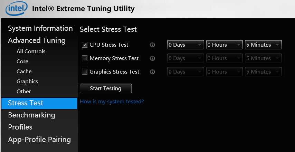Open the 'How is my system tested?' link
The width and height of the screenshot is (295, 152).
coord(112,102)
